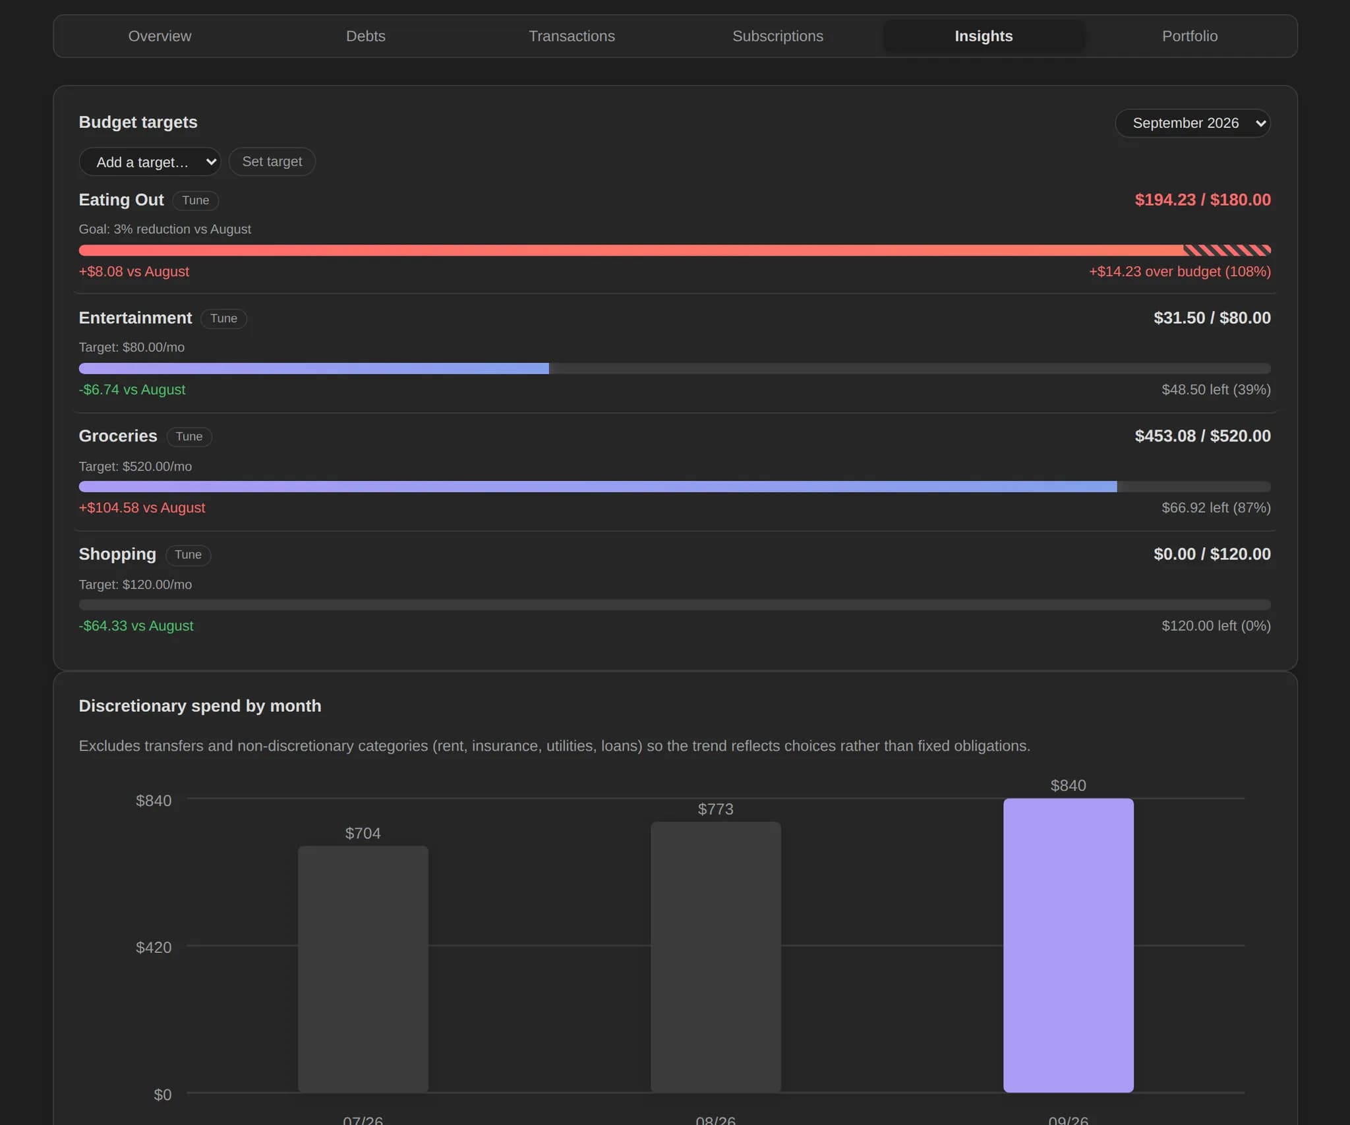Image resolution: width=1350 pixels, height=1125 pixels.
Task: Select the $773 bar for 08/26
Action: (x=716, y=957)
